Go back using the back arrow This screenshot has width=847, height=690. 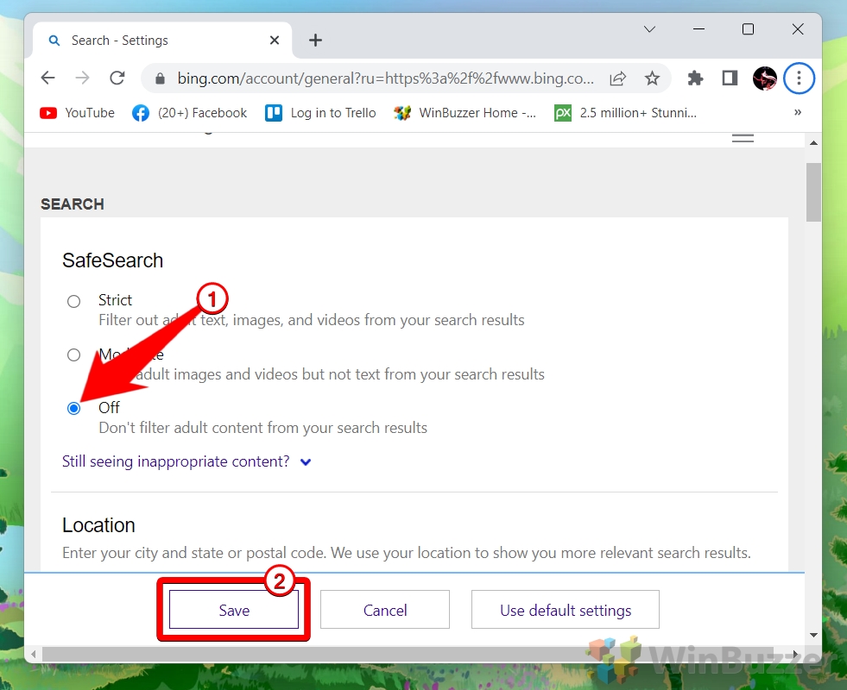tap(47, 78)
